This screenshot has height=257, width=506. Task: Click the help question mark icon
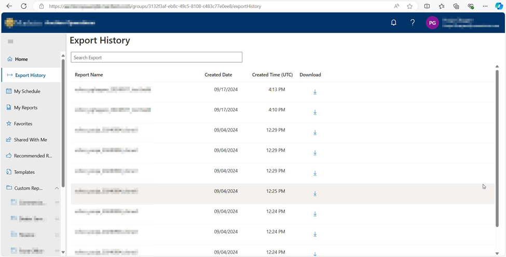click(413, 23)
